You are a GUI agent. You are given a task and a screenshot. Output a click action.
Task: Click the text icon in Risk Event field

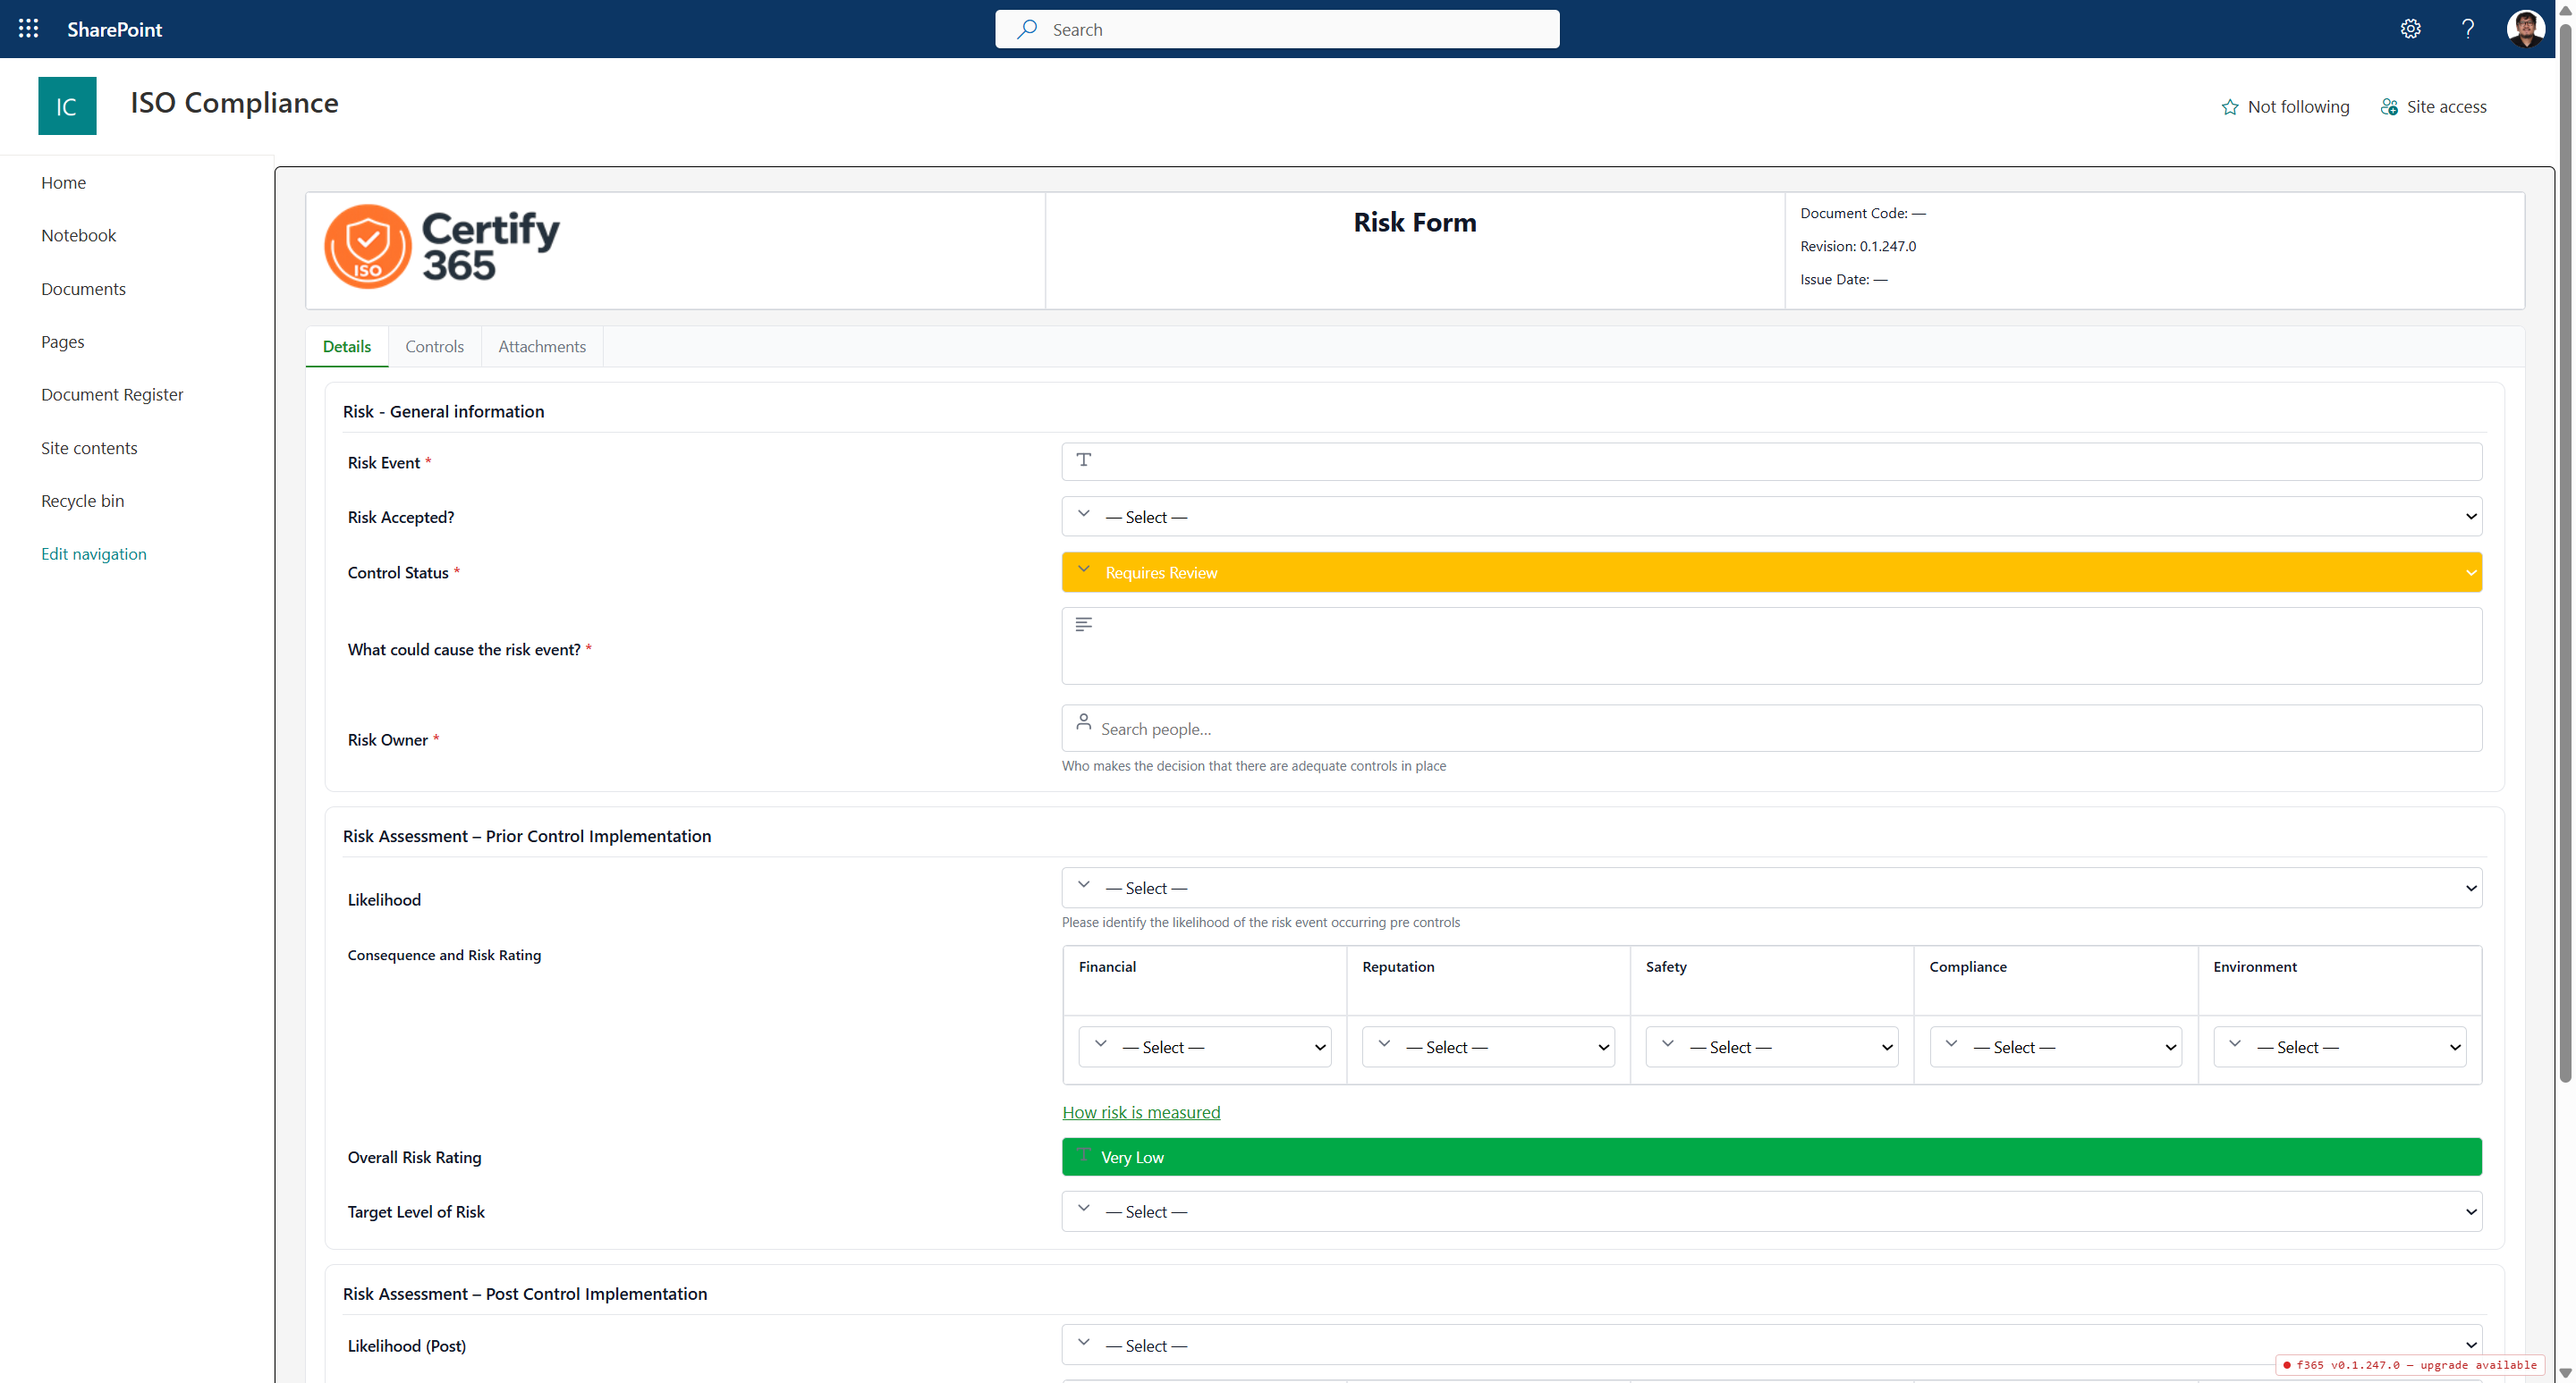[1083, 460]
